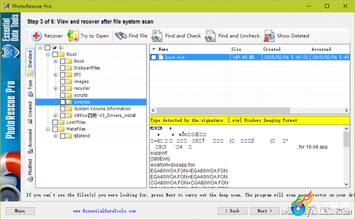Image resolution: width=355 pixels, height=220 pixels.
Task: Click the file list scroll left arrow
Action: 153,110
